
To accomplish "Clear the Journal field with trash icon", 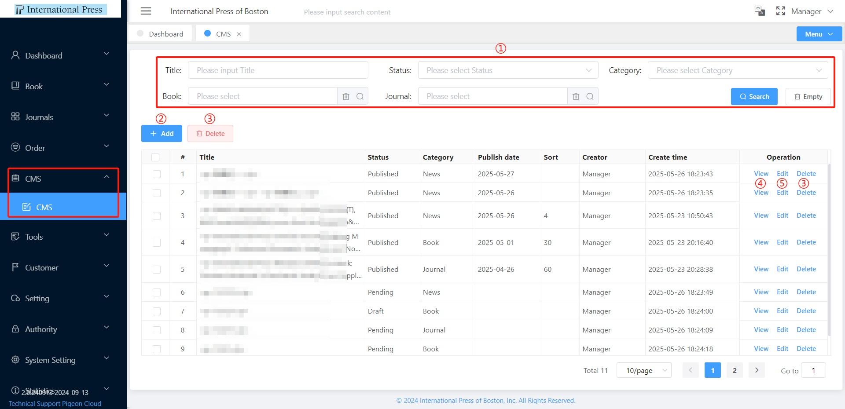I will point(576,96).
